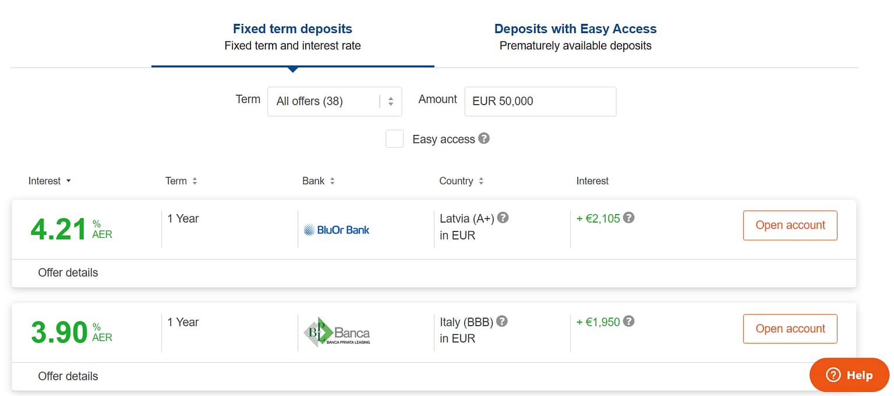Click the BluOr Bank logo
The width and height of the screenshot is (894, 396).
click(336, 229)
